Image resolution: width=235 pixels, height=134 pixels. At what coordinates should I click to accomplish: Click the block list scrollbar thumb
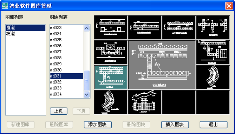click(87, 81)
